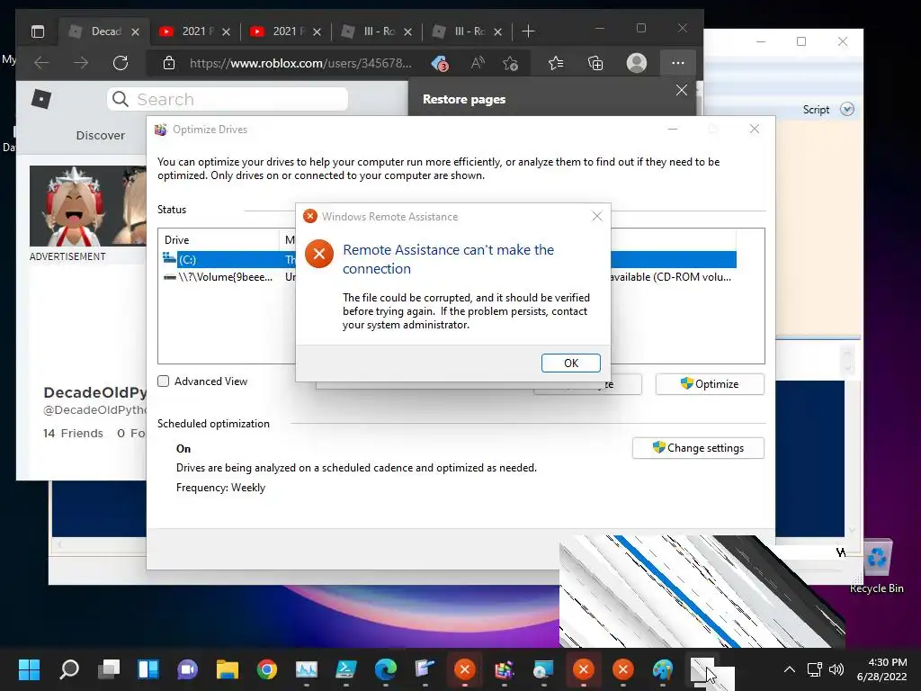The image size is (921, 691).
Task: Click Change settings for scheduled optimization
Action: click(x=698, y=448)
